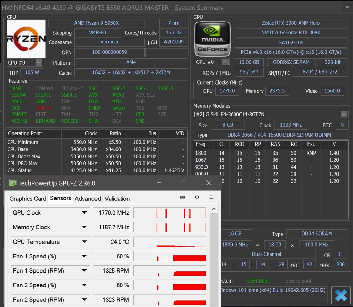Screen dimensions: 353x307
Task: Click the GA102-200 GPU chip field
Action: click(x=291, y=42)
